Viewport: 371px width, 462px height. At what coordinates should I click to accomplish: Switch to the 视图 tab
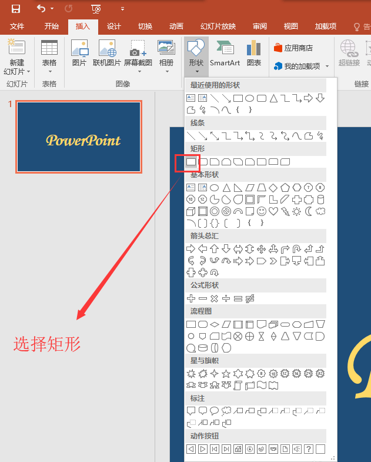[x=291, y=26]
